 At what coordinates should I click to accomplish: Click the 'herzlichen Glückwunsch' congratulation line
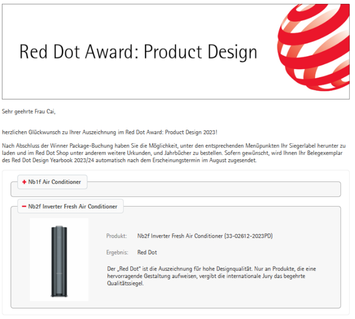[110, 132]
